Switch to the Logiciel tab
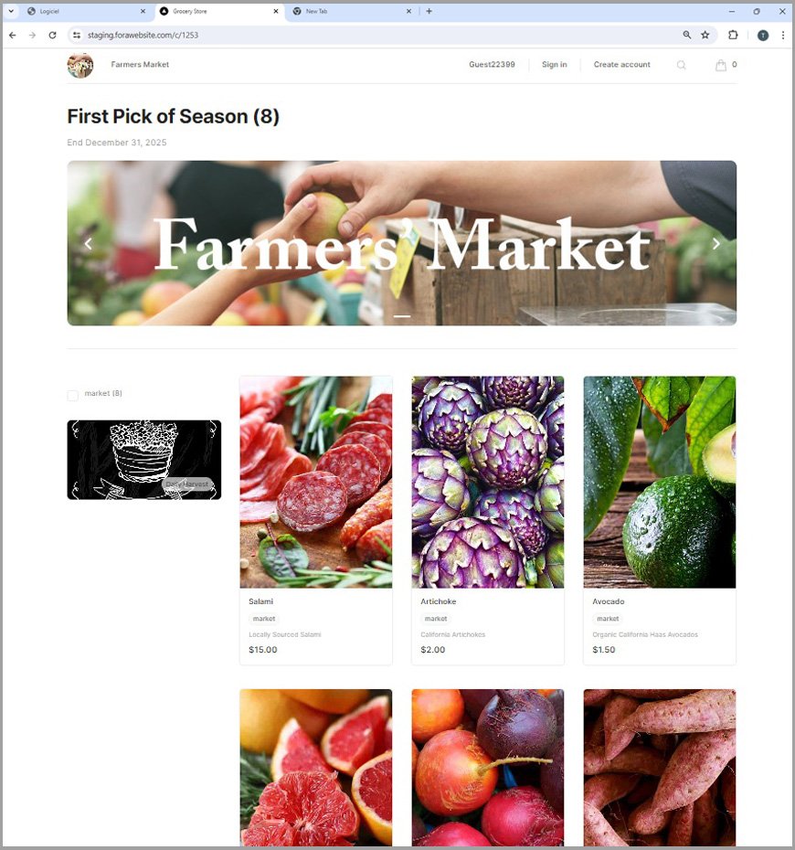 pyautogui.click(x=86, y=11)
